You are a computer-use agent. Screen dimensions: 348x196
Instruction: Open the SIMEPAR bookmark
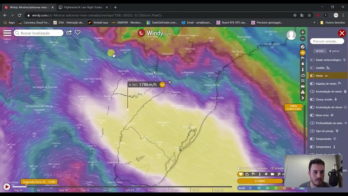pyautogui.click(x=127, y=23)
